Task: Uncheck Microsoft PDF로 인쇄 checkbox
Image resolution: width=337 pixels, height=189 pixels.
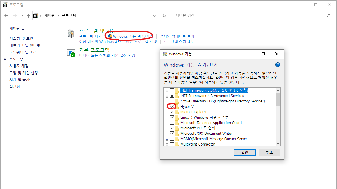Action: click(172, 128)
